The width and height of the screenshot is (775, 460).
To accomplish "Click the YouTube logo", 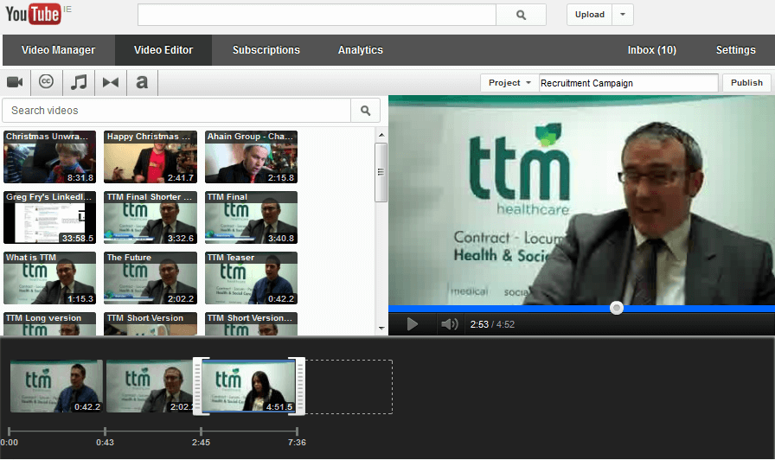I will [x=33, y=15].
